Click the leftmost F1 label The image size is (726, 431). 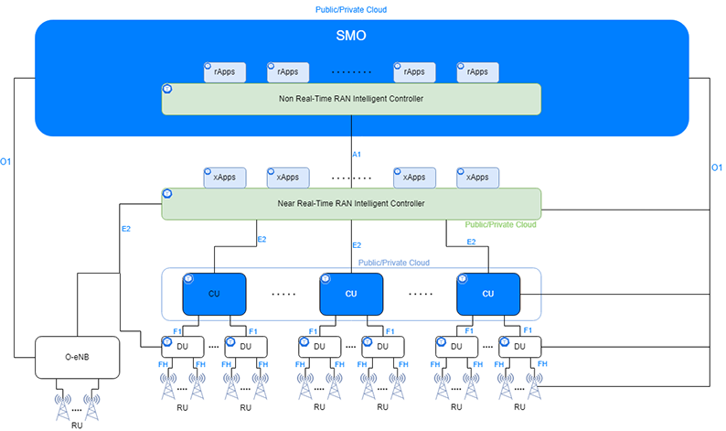pos(177,332)
